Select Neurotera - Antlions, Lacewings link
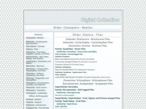 point(39,74)
